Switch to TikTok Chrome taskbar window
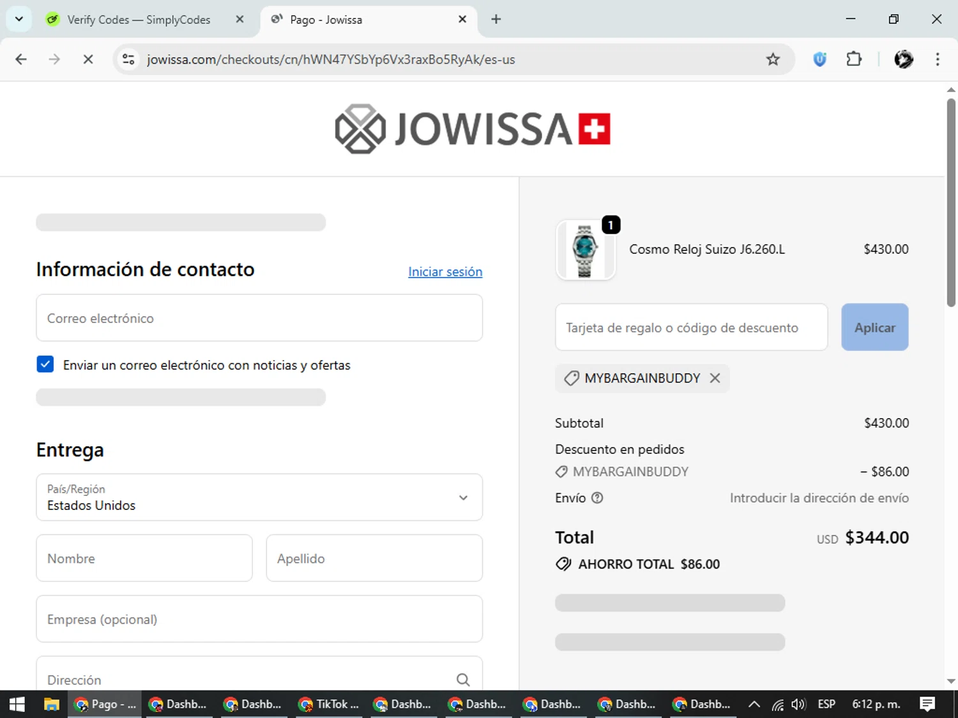 (x=330, y=704)
